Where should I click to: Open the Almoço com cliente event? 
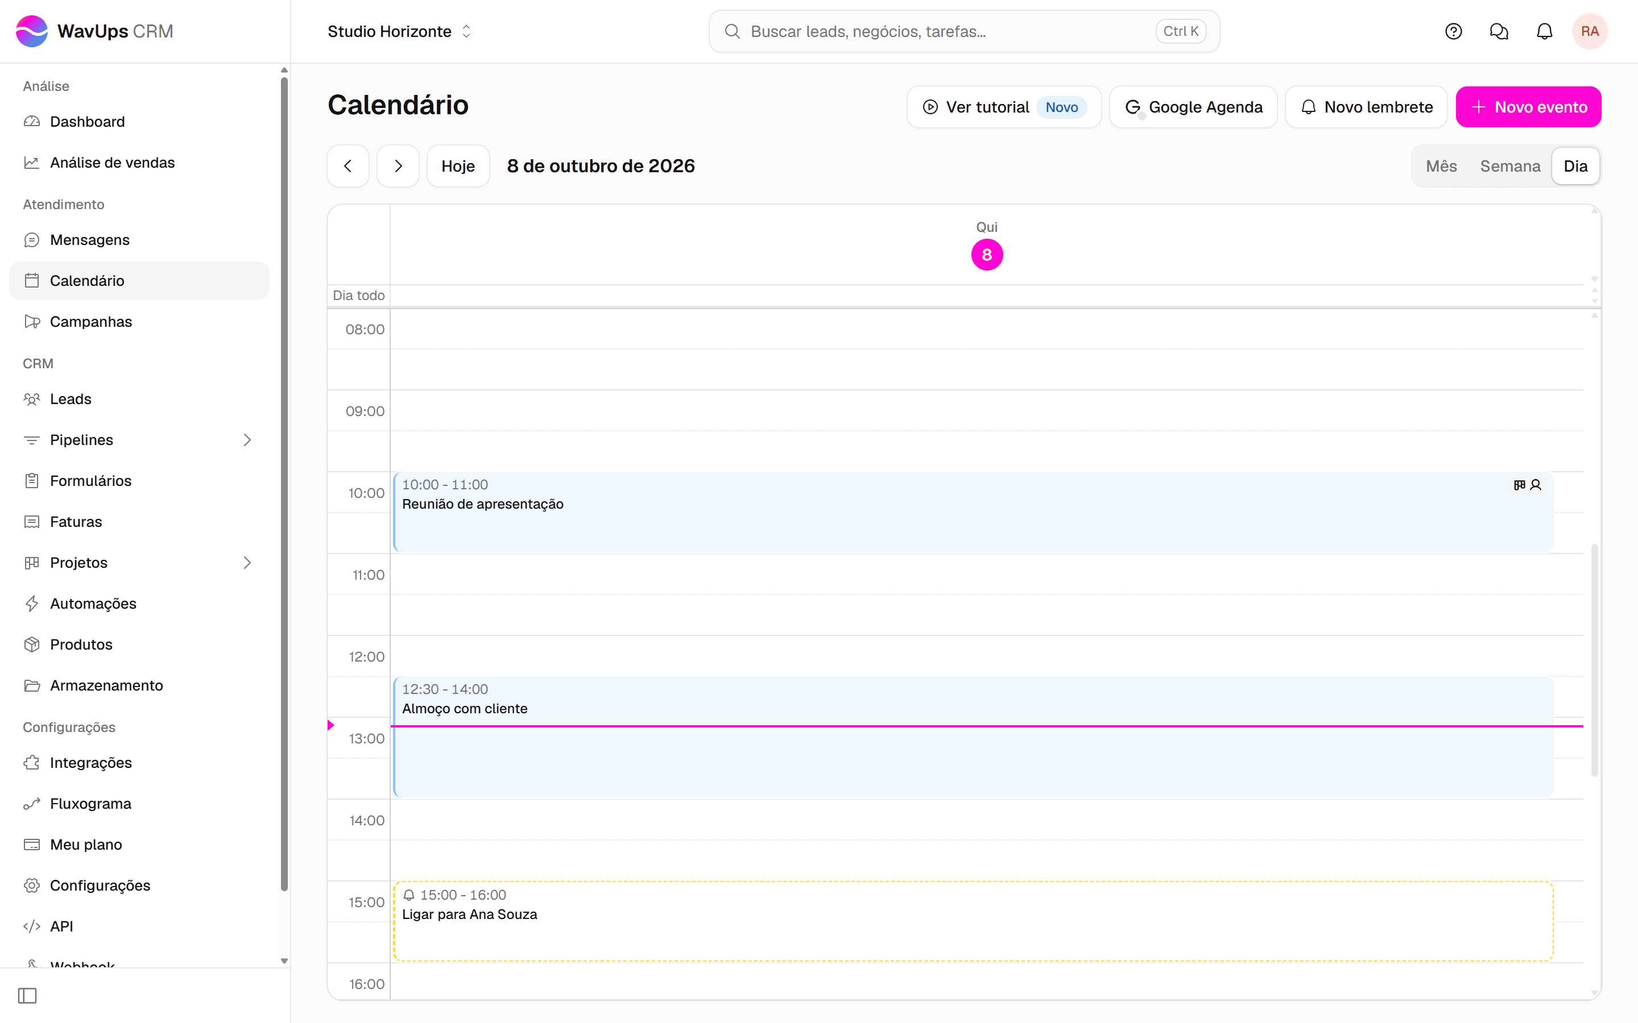[x=973, y=737]
